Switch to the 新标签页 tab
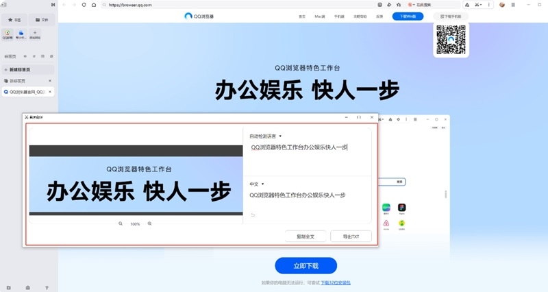 point(25,81)
